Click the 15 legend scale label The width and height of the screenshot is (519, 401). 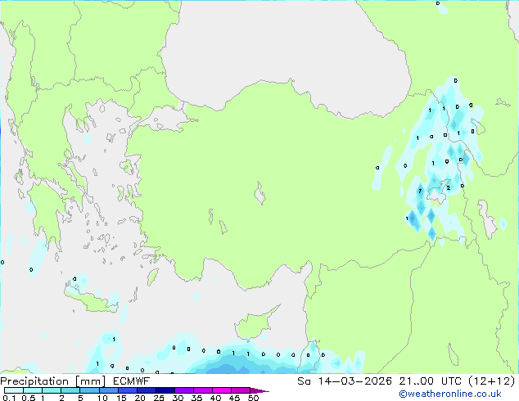(121, 398)
